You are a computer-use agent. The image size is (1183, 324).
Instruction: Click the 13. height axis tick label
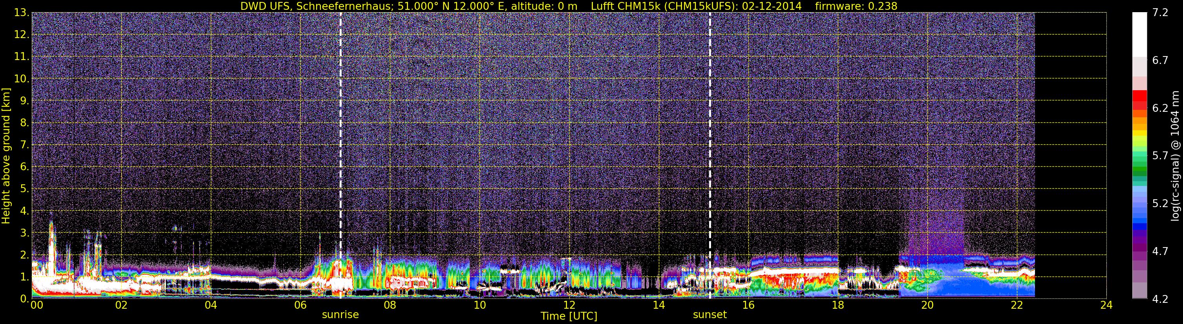pyautogui.click(x=22, y=13)
